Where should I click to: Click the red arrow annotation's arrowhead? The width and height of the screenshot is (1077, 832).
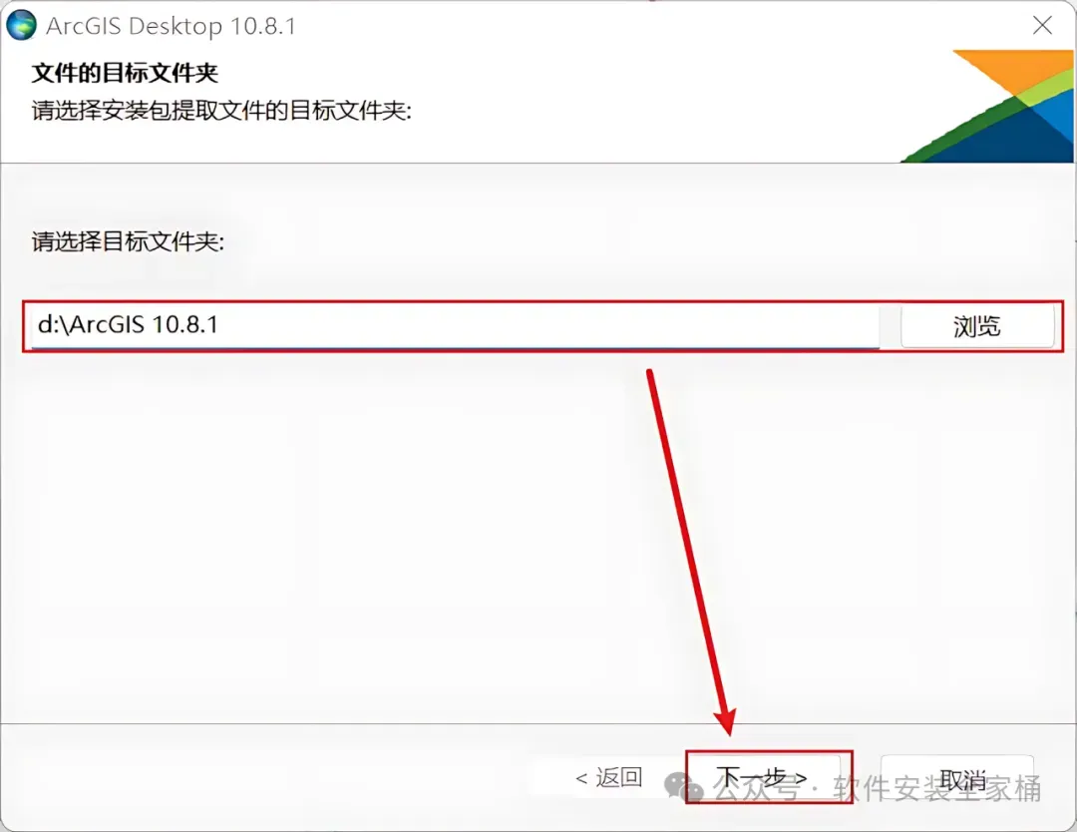pyautogui.click(x=727, y=721)
